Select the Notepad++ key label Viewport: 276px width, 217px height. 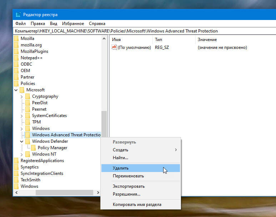coord(31,58)
